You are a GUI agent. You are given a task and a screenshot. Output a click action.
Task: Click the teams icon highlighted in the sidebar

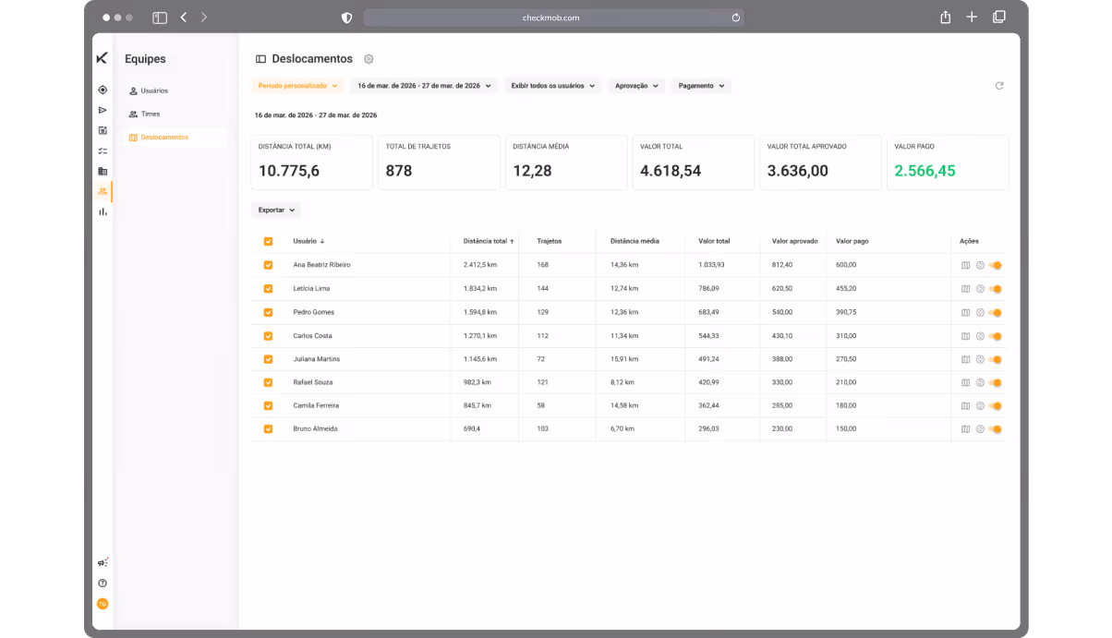(103, 191)
